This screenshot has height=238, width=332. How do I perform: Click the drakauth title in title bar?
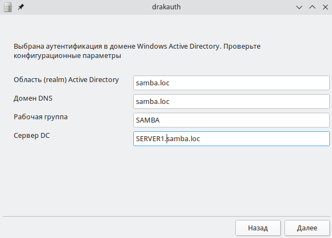tap(166, 7)
